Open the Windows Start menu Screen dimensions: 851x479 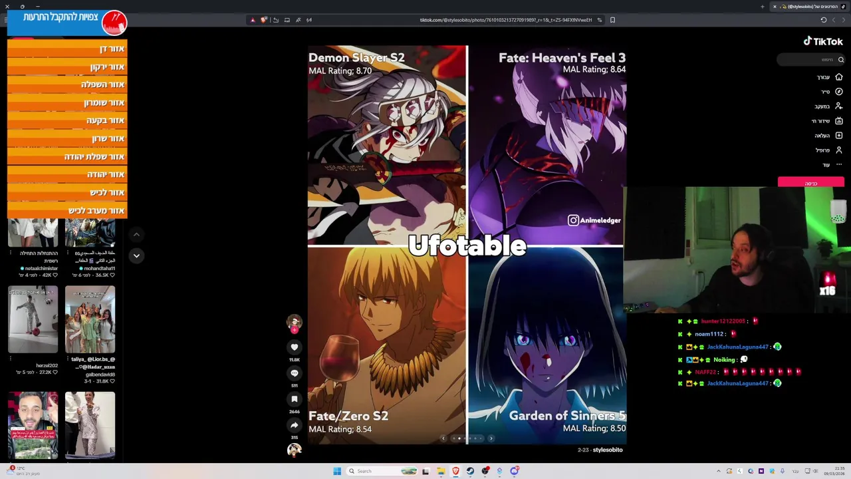(x=337, y=471)
